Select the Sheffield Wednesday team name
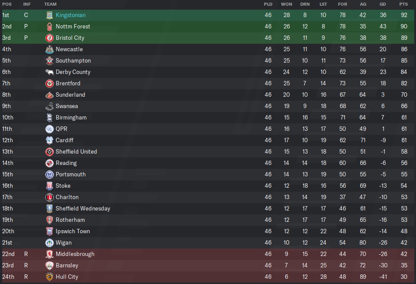The image size is (416, 284). point(83,209)
